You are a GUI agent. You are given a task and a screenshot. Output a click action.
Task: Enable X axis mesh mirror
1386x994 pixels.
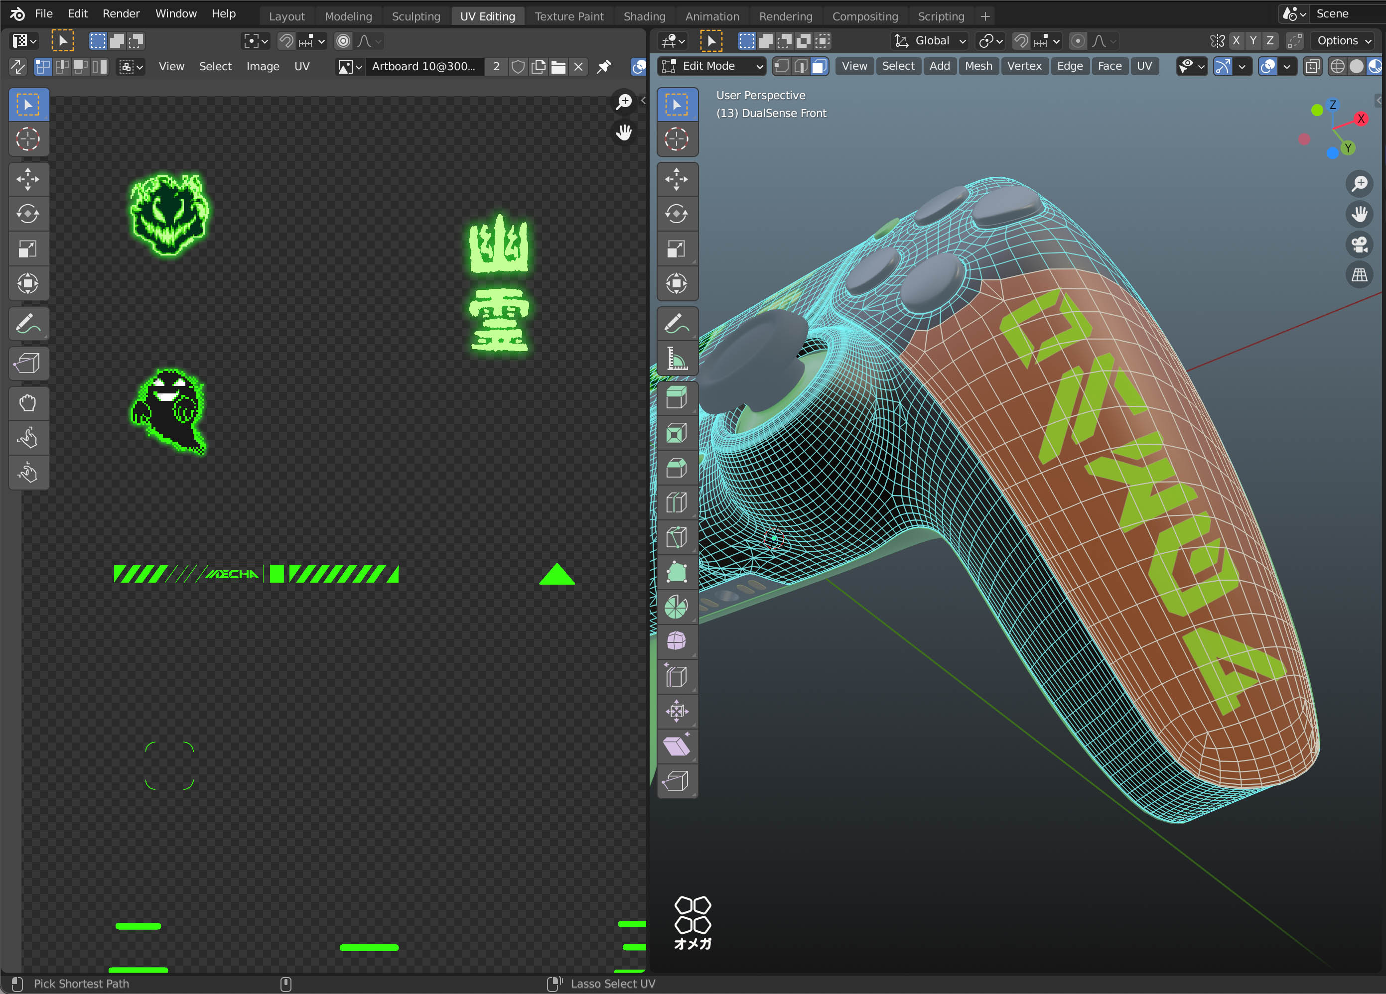point(1236,40)
